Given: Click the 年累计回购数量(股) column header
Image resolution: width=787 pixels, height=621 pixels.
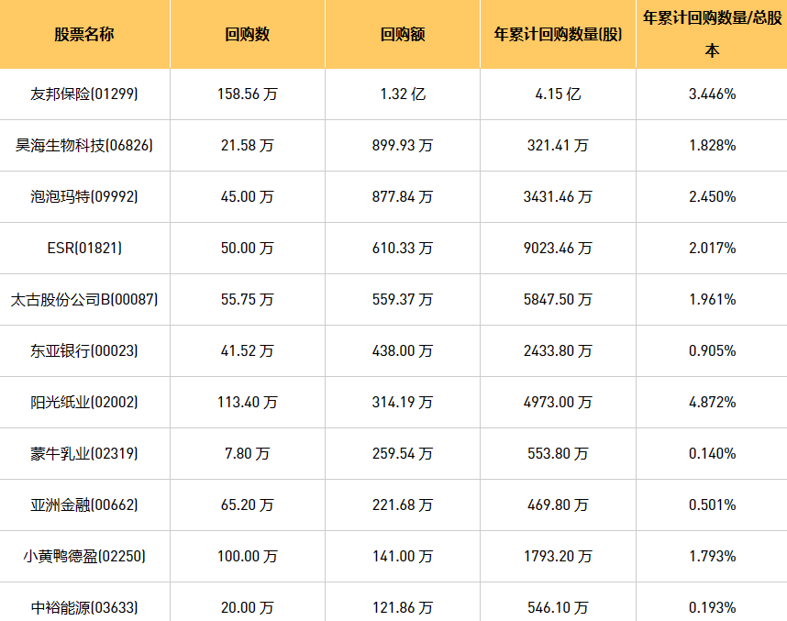Looking at the screenshot, I should click(x=558, y=35).
